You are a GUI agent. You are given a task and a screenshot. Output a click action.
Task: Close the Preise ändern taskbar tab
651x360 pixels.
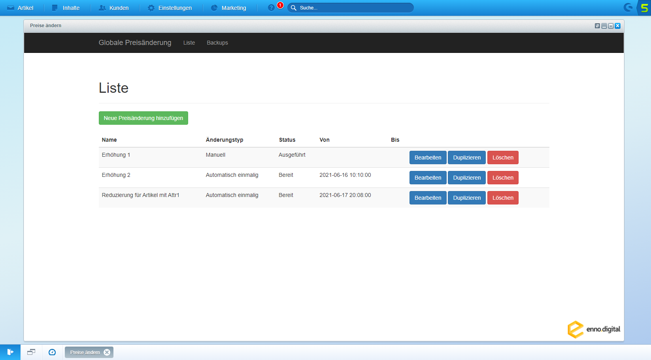tap(107, 352)
